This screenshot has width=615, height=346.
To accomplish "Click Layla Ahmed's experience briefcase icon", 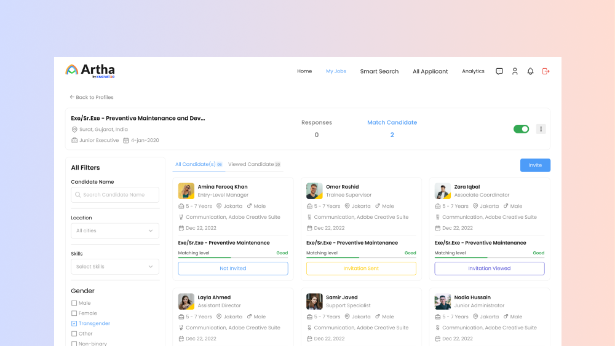I will tap(181, 317).
